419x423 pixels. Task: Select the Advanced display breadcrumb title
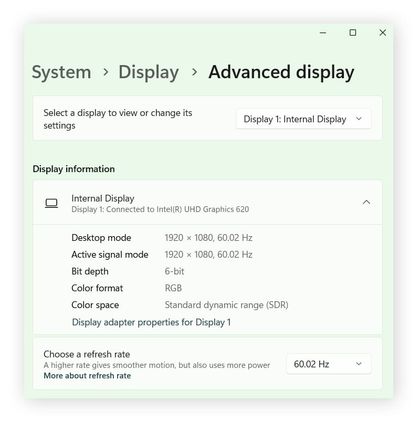click(281, 72)
